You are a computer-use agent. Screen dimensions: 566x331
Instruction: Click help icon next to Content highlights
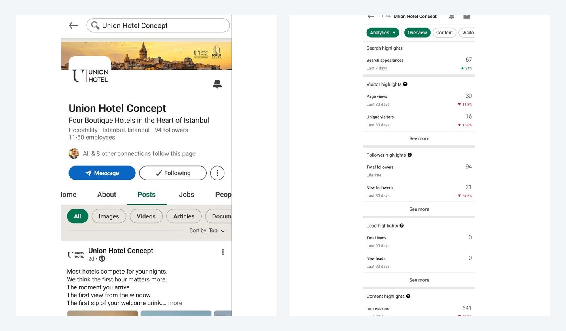point(408,296)
